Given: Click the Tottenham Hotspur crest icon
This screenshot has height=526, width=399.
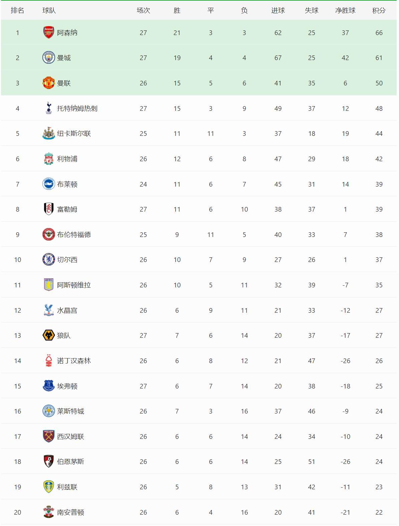Looking at the screenshot, I should tap(49, 108).
